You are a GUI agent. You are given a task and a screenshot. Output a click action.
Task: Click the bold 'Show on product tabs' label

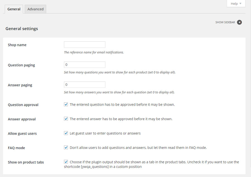pyautogui.click(x=26, y=162)
